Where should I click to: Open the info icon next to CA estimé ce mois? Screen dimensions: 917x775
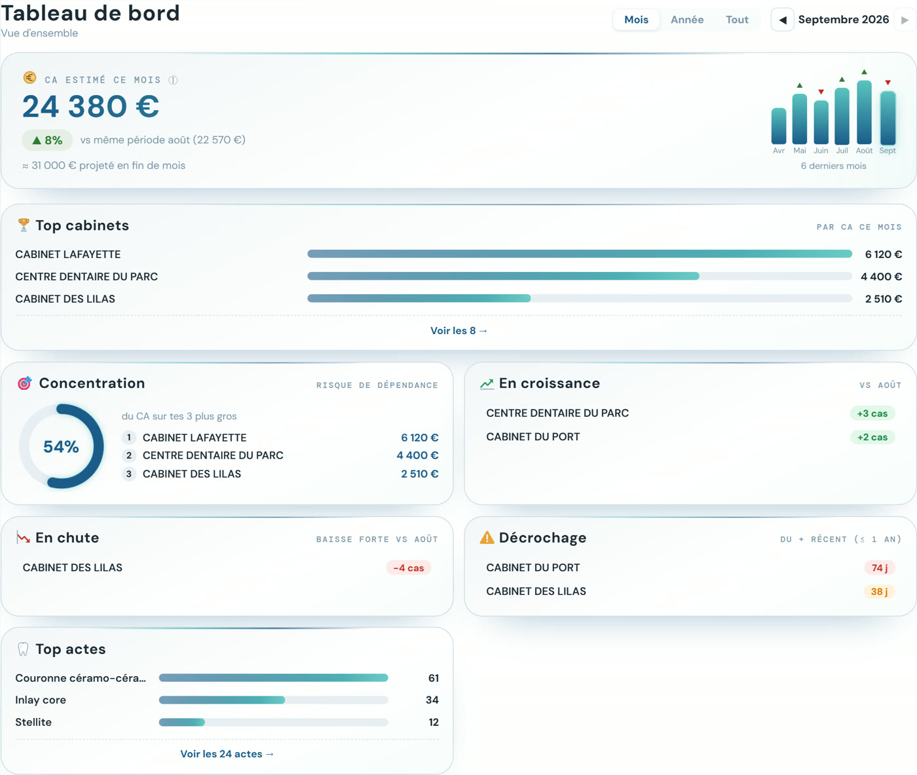[x=173, y=80]
